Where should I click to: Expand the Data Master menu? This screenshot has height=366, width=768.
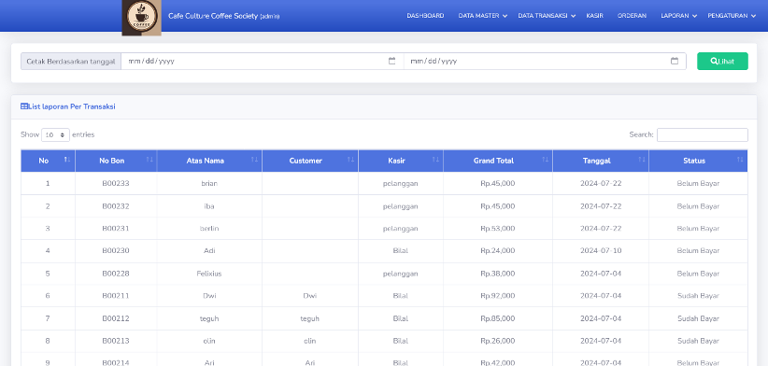click(482, 16)
